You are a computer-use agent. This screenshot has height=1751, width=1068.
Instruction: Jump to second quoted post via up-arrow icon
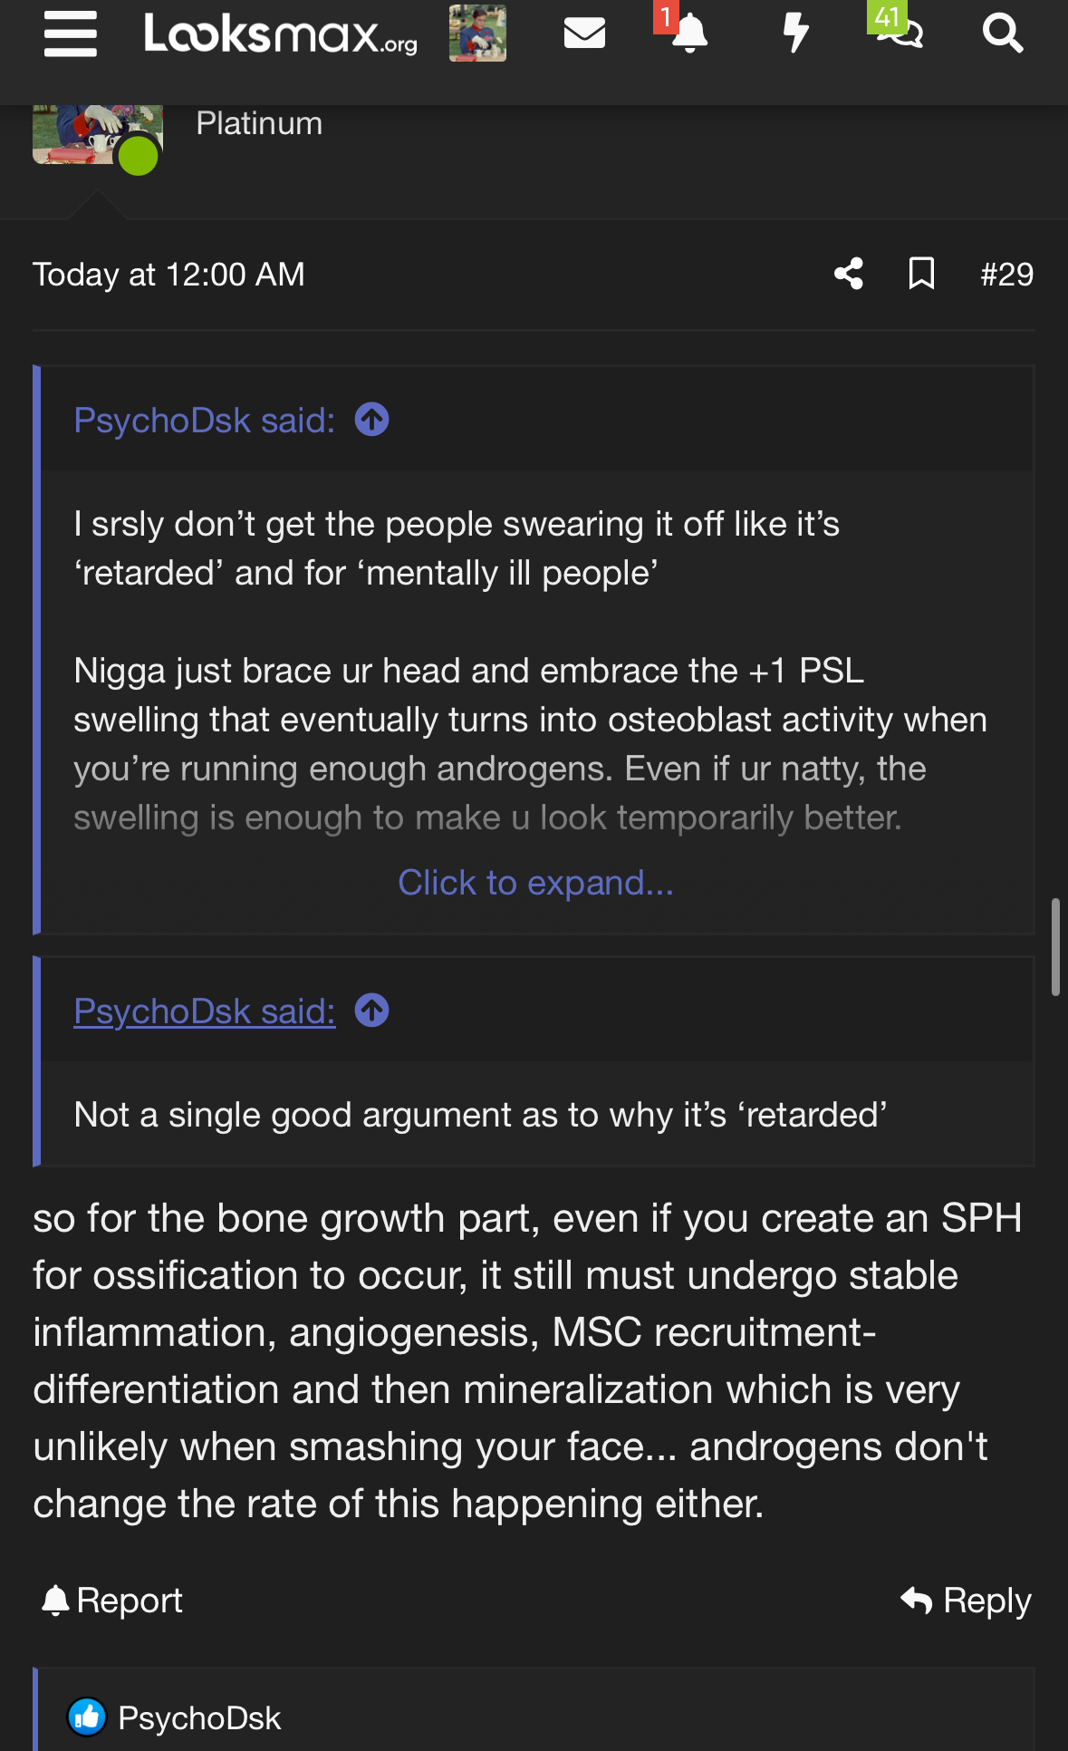[x=371, y=1011]
